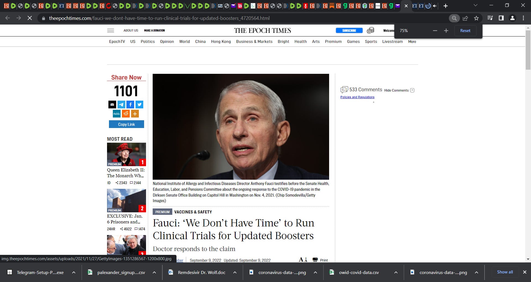Open EpochTV section
531x282 pixels.
pos(117,41)
